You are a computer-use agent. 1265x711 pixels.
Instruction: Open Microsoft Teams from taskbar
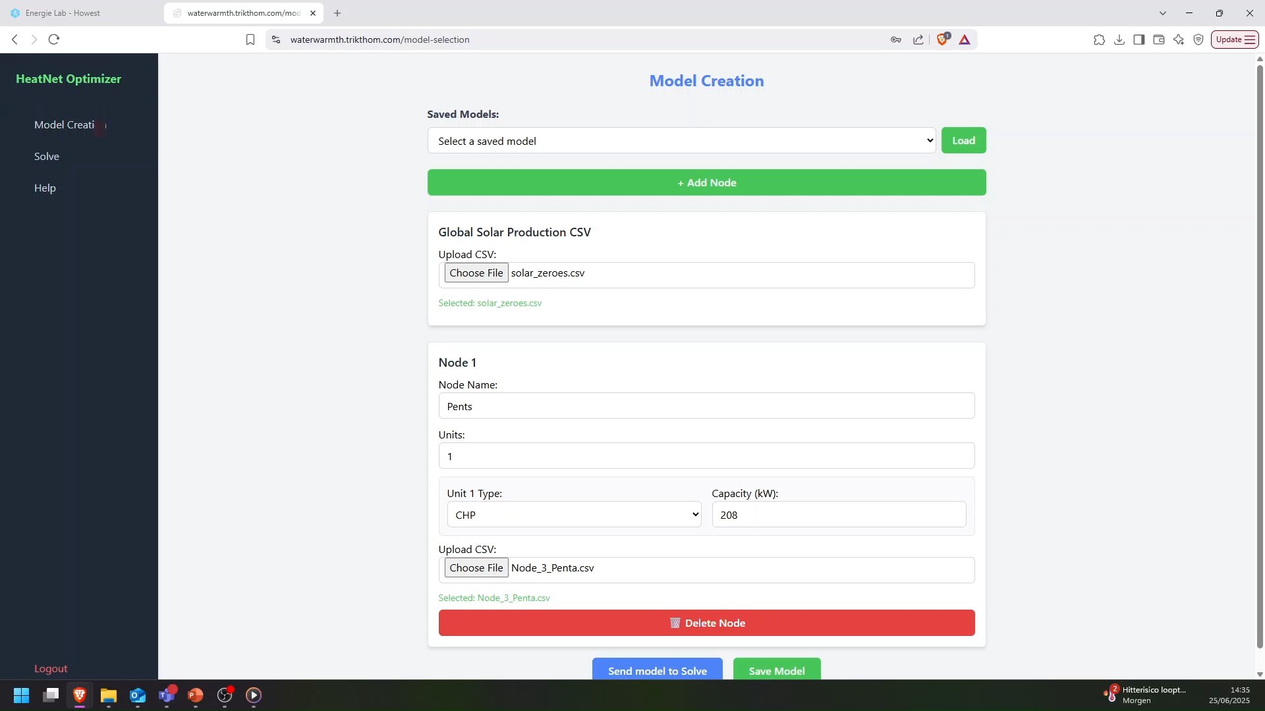[x=167, y=695]
